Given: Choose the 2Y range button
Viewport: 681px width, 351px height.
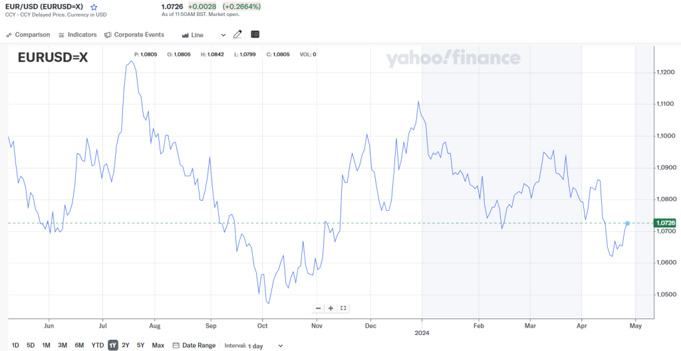Looking at the screenshot, I should pos(126,346).
